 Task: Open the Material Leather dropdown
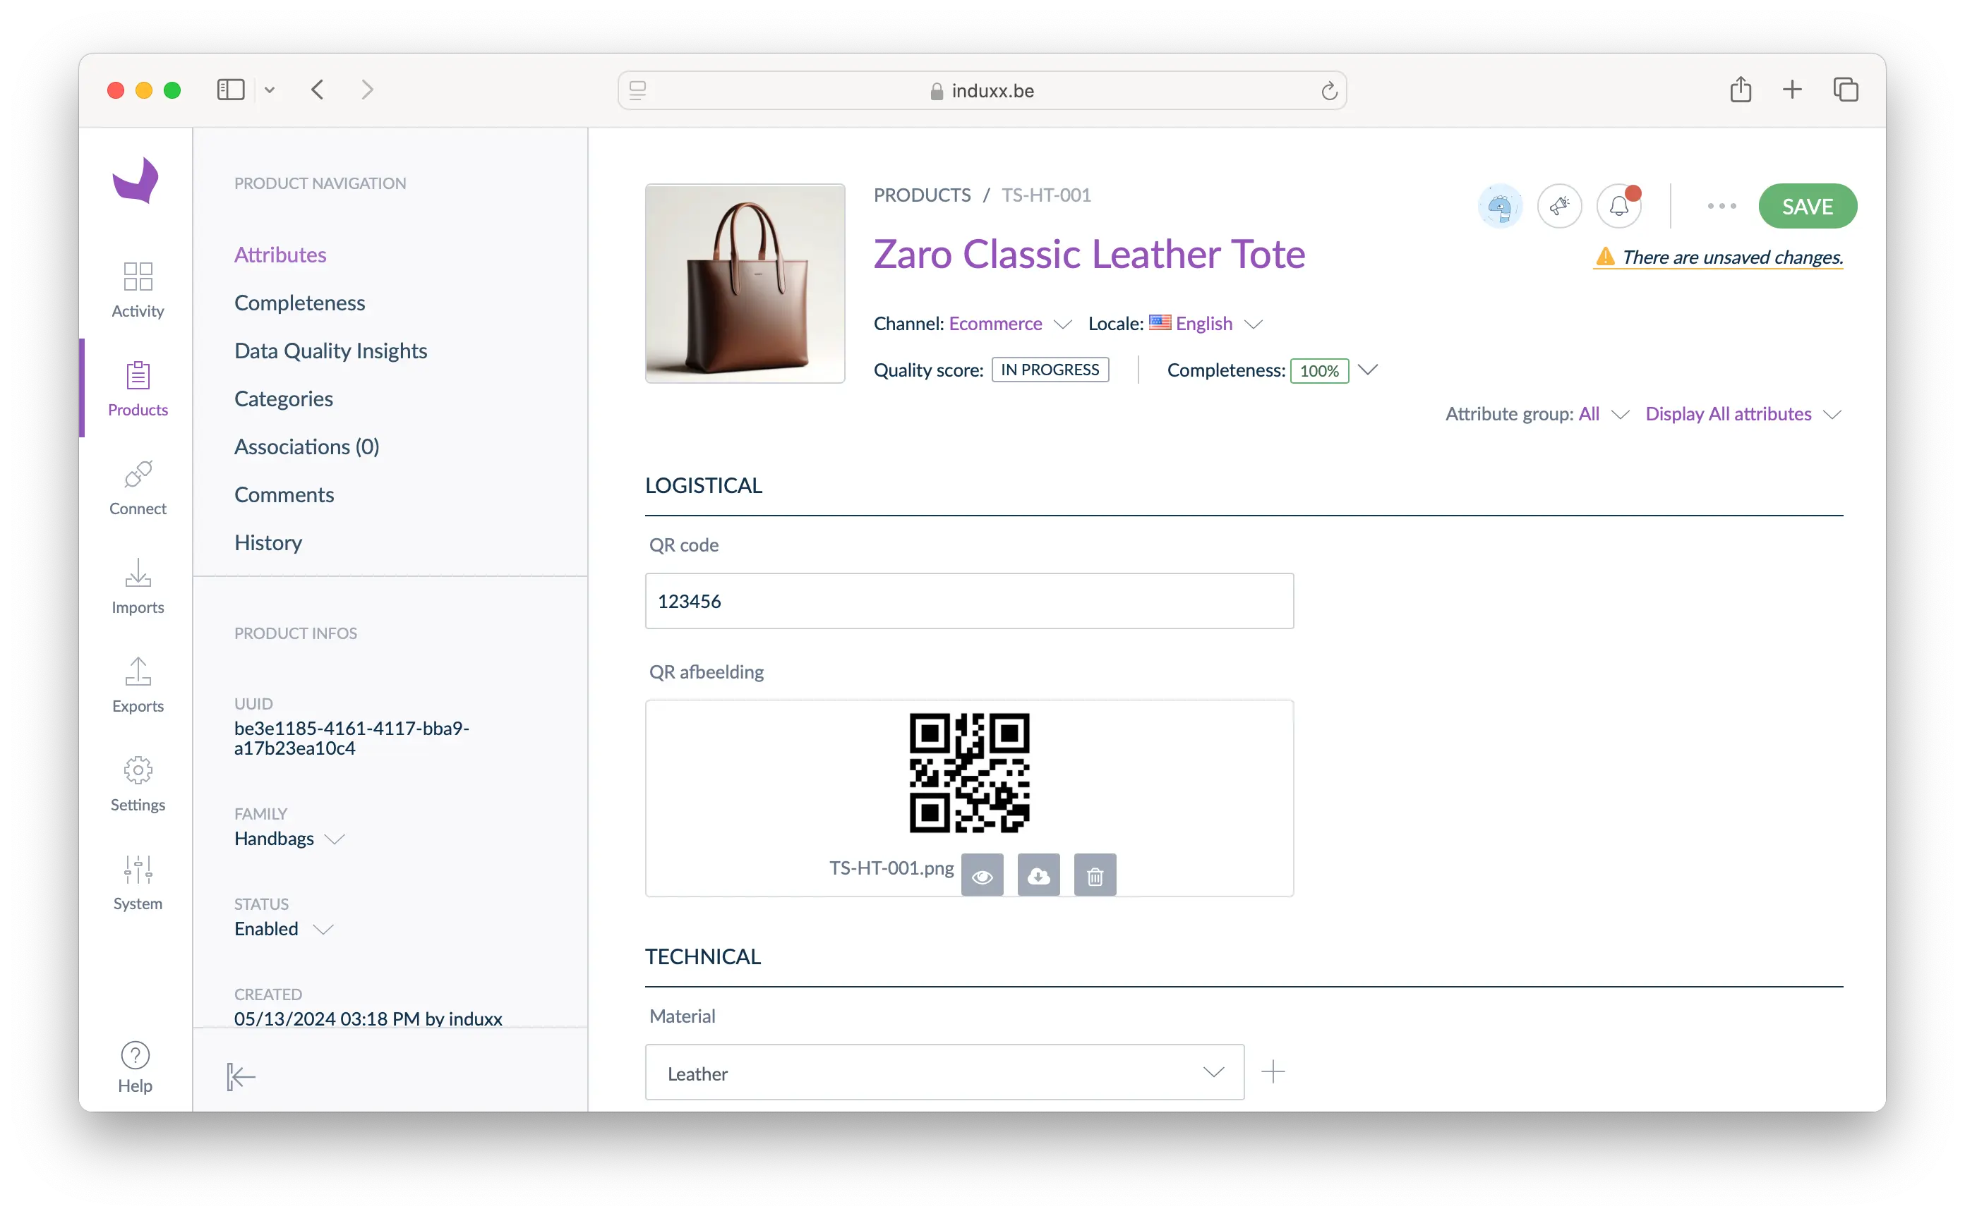click(944, 1073)
